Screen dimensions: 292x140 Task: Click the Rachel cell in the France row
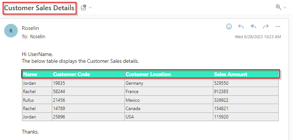37,92
